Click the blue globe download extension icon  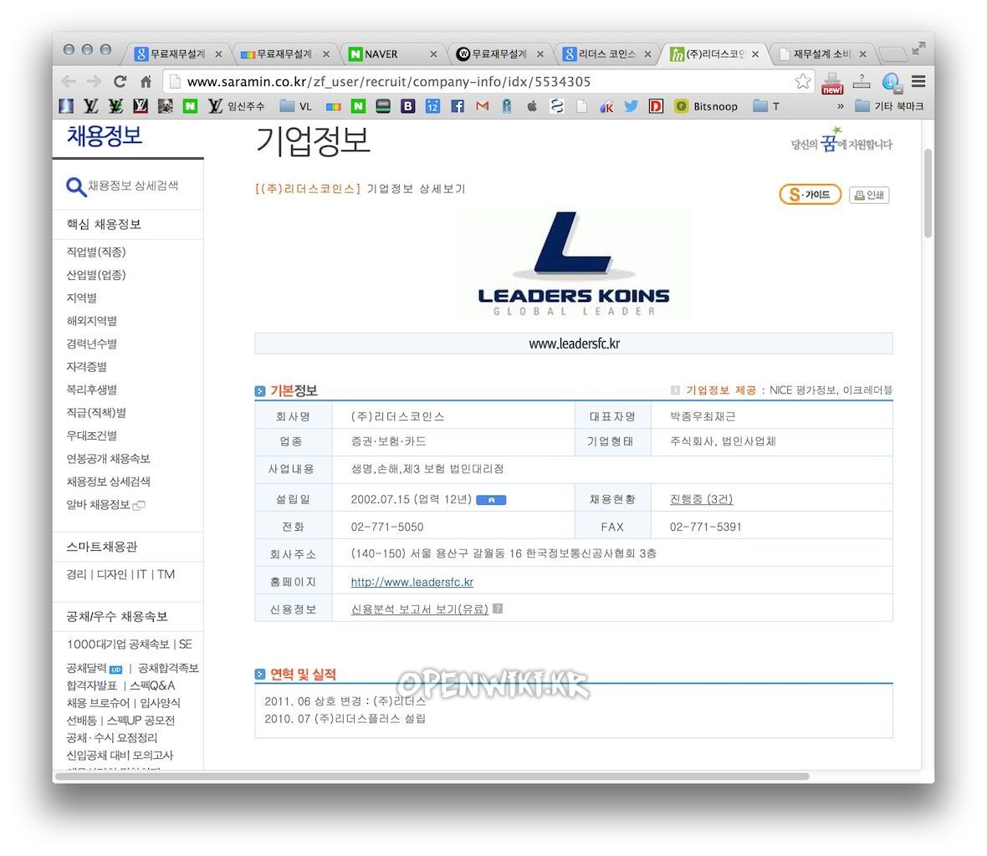(x=892, y=82)
